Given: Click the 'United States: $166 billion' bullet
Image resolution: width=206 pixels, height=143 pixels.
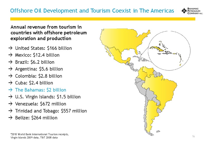Looking at the screenshot, I should pyautogui.click(x=43, y=48).
